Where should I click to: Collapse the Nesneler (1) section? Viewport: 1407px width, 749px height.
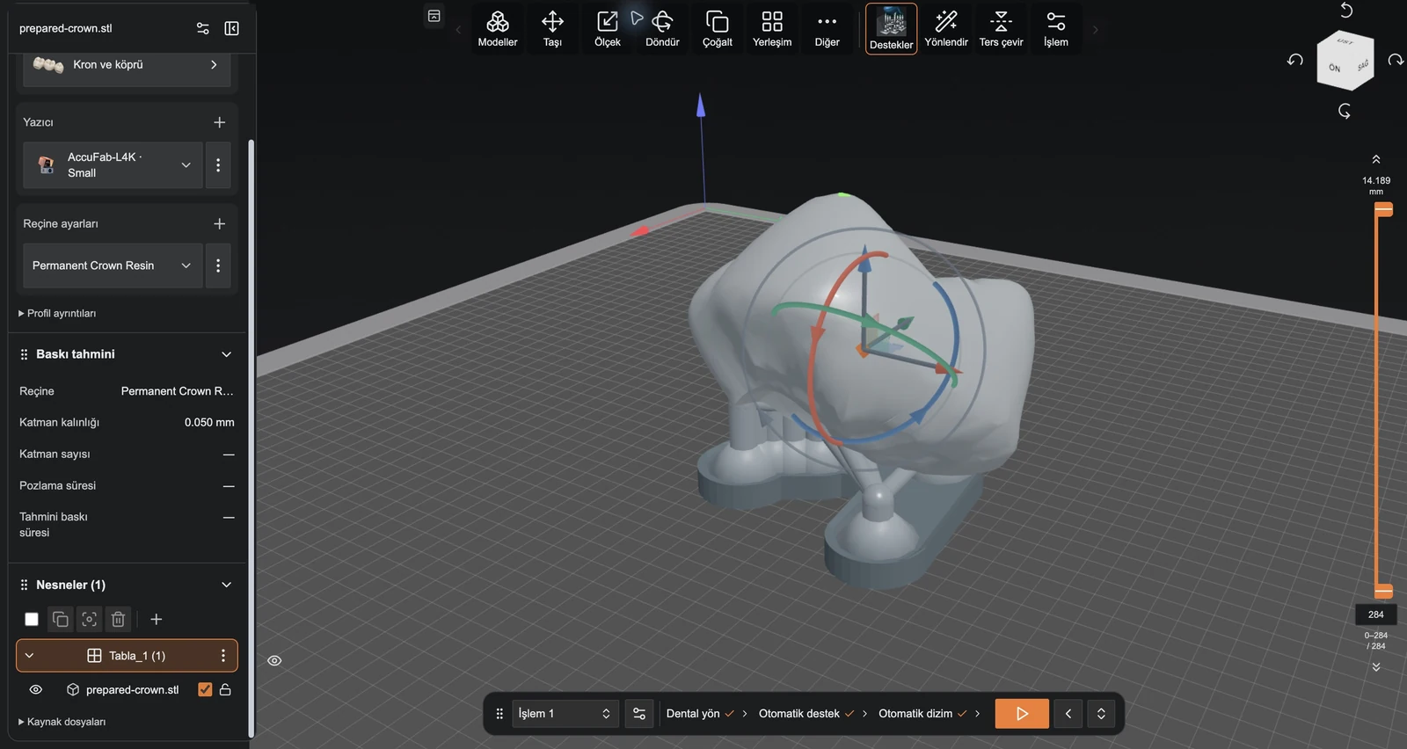226,585
